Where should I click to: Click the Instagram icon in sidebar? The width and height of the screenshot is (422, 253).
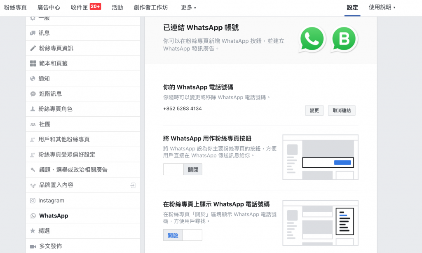point(33,201)
